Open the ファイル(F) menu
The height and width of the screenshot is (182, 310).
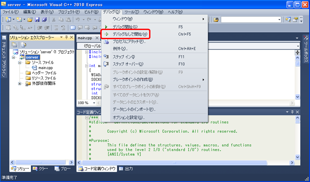tap(10, 12)
